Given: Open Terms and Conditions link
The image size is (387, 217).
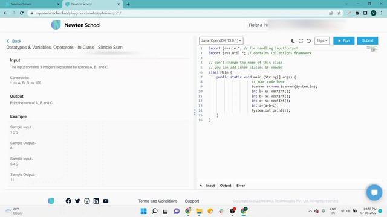Looking at the screenshot, I should point(158,201).
